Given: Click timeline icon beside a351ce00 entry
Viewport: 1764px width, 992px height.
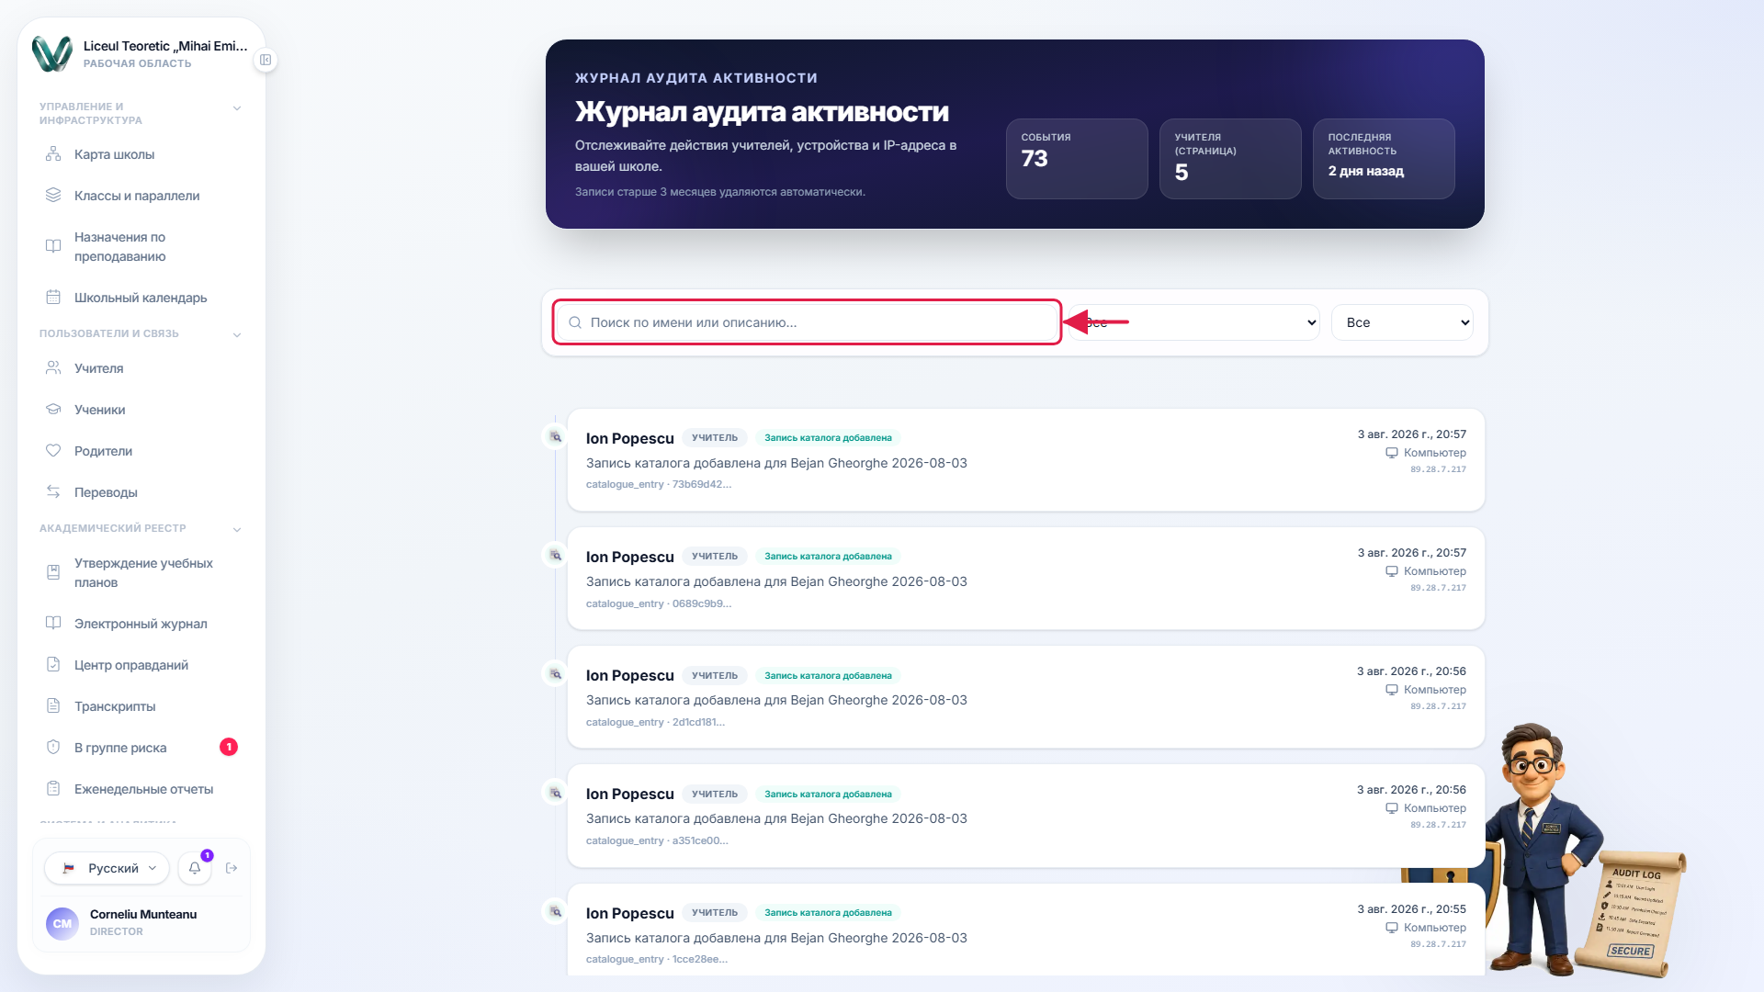Looking at the screenshot, I should click(555, 793).
